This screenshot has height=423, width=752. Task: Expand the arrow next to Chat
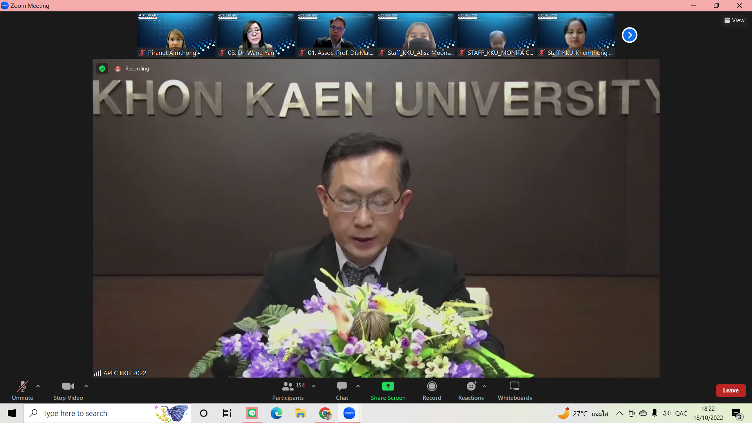click(358, 386)
